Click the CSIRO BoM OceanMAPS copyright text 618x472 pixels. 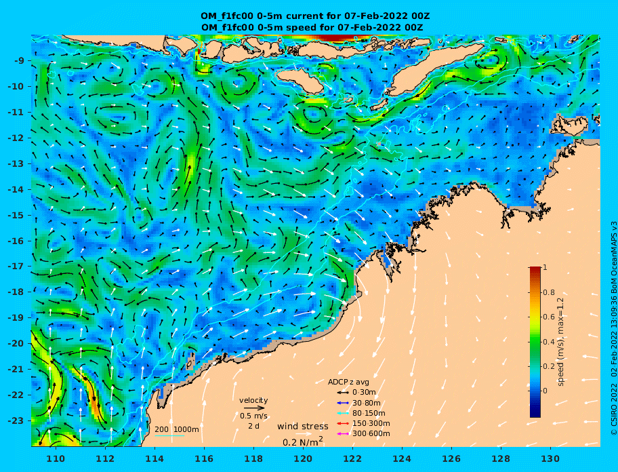click(x=613, y=328)
